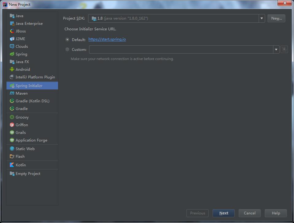Screen dimensions: 294x223
Task: Click the Java Enterprise icon
Action: [12, 24]
